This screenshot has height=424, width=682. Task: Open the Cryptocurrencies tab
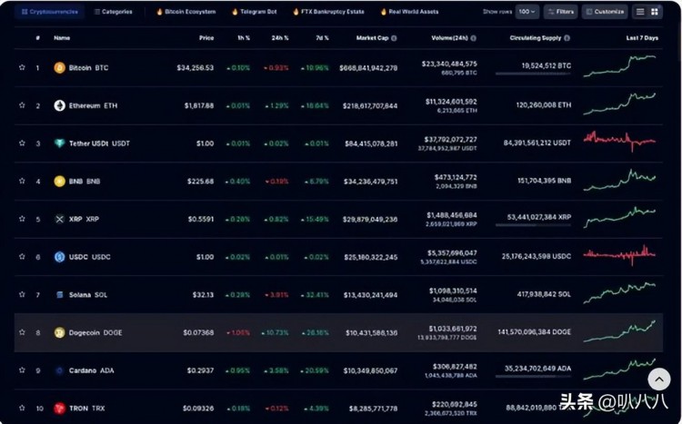tap(50, 12)
